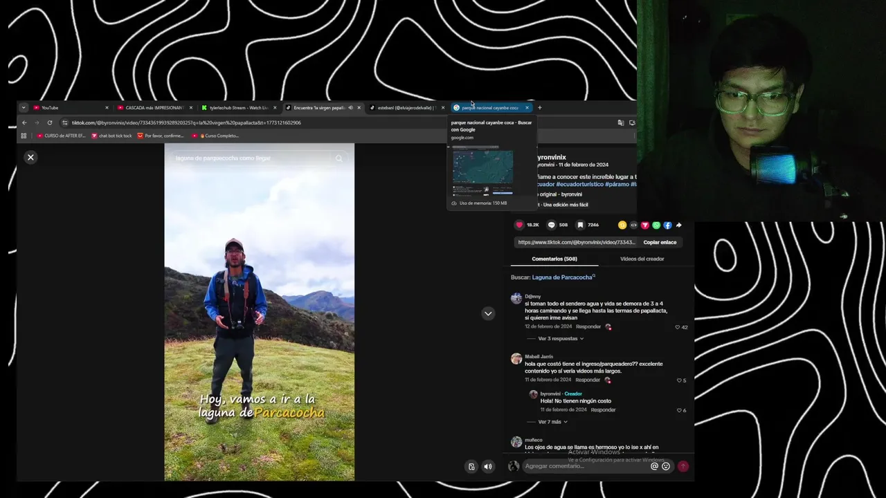886x498 pixels.
Task: Open byronvini creator reply username
Action: point(550,394)
